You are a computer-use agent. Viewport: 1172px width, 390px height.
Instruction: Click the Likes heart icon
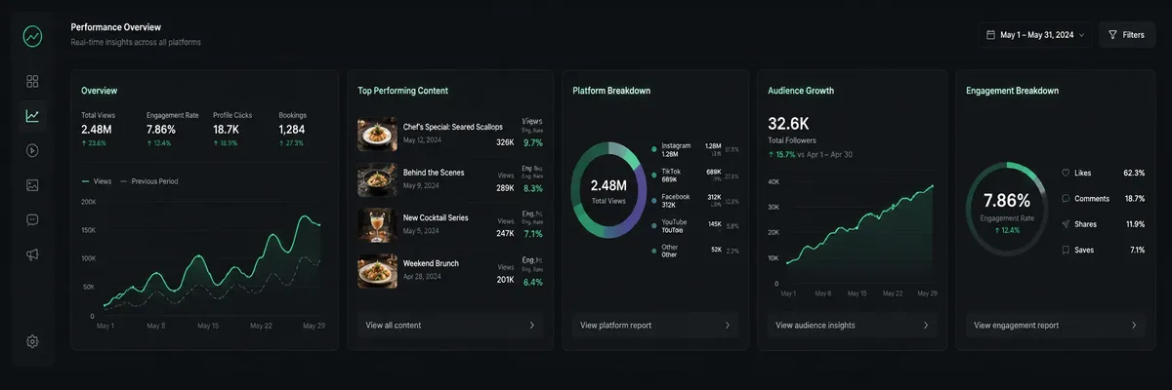[x=1066, y=173]
